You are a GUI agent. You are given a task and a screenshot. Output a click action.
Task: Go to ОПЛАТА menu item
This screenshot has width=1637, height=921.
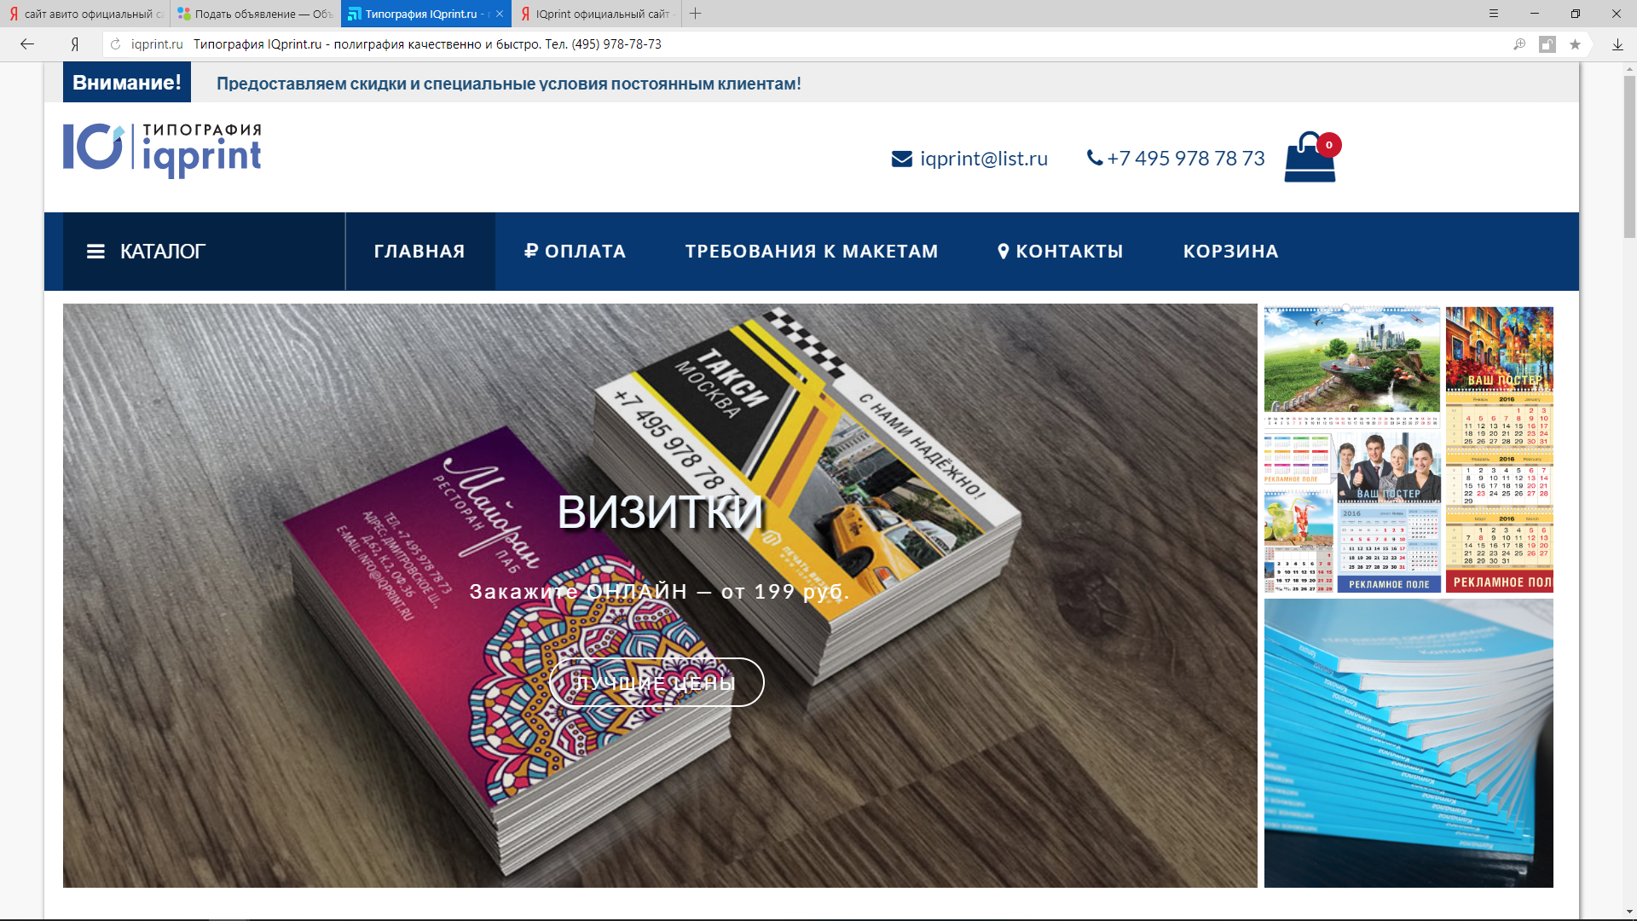tap(575, 252)
